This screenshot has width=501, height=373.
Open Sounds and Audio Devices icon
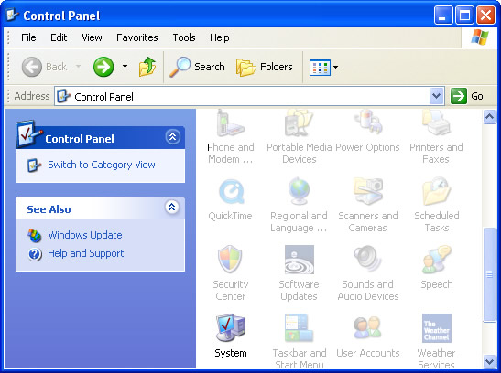click(x=368, y=260)
